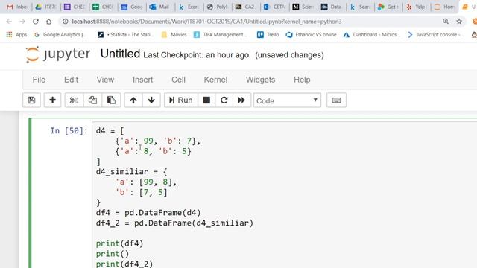This screenshot has width=477, height=268.
Task: Open the Kernel menu
Action: click(215, 80)
